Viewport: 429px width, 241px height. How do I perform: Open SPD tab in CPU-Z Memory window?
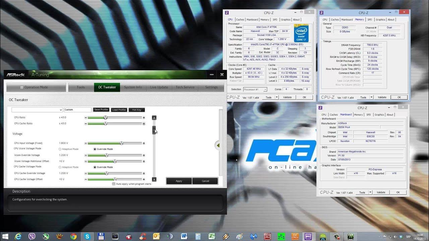click(370, 20)
